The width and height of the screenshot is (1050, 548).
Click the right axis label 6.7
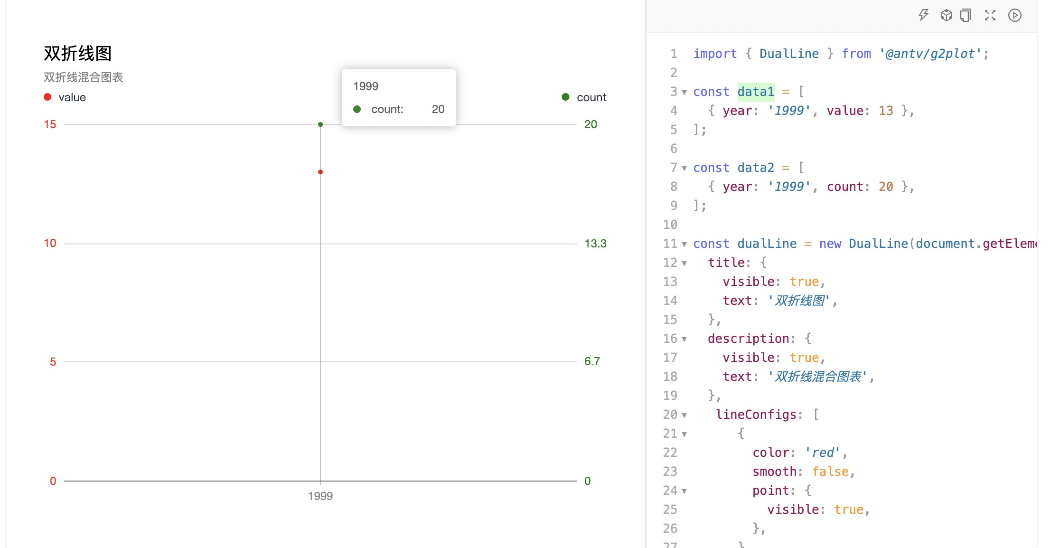592,361
